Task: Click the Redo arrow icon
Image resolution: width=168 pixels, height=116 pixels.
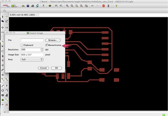Action: pyautogui.click(x=97, y=6)
